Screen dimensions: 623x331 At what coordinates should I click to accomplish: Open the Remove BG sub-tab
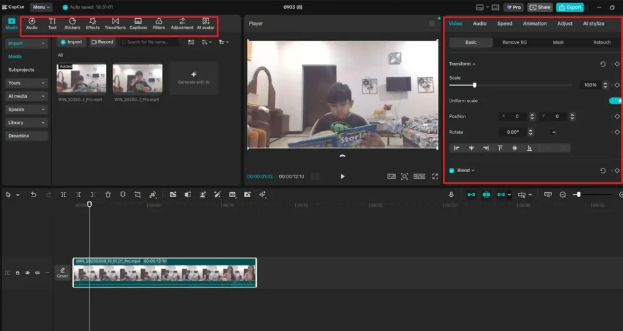coord(515,42)
